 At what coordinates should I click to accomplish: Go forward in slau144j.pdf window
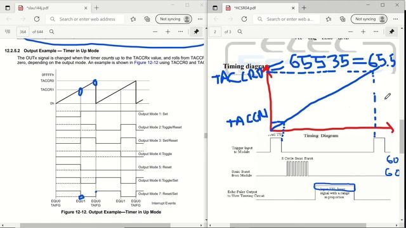click(x=23, y=19)
